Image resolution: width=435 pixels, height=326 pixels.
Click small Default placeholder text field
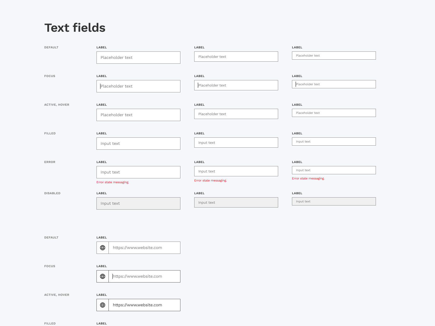(334, 56)
